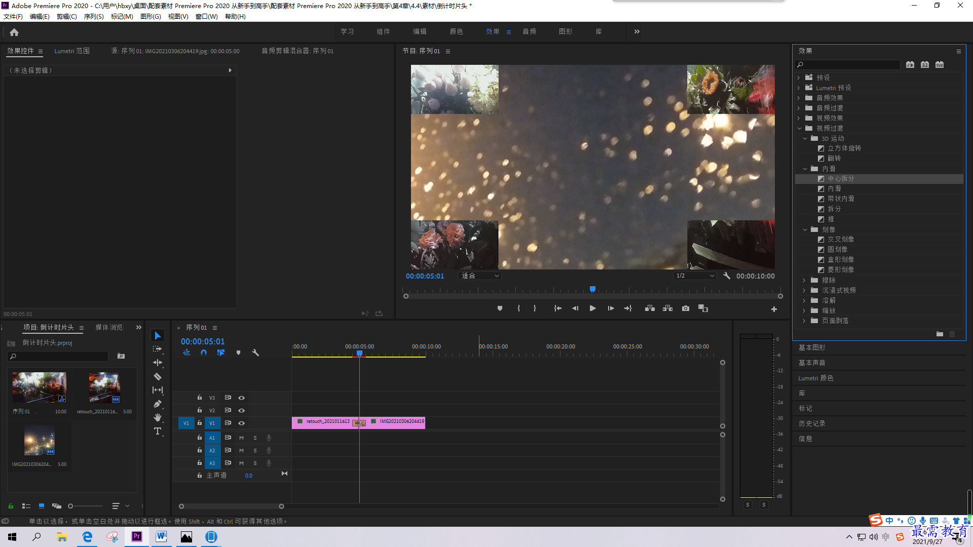
Task: Toggle V2 track output eye
Action: tap(241, 411)
